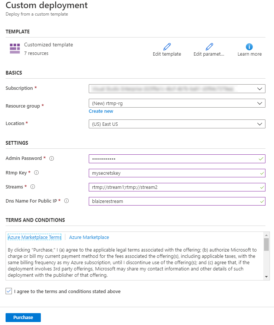Show info tooltip for Dns Name For Public IP

point(66,201)
